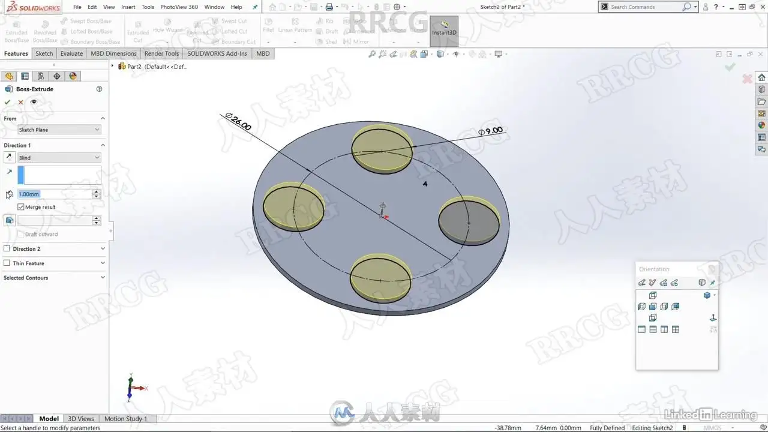Open the From Sketch Plane dropdown
The image size is (768, 432).
[59, 130]
